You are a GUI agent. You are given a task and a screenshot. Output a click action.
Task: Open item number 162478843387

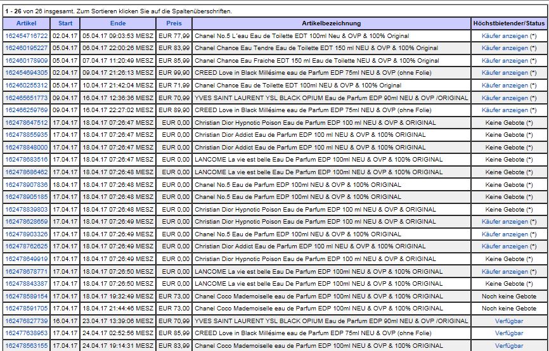pos(26,284)
